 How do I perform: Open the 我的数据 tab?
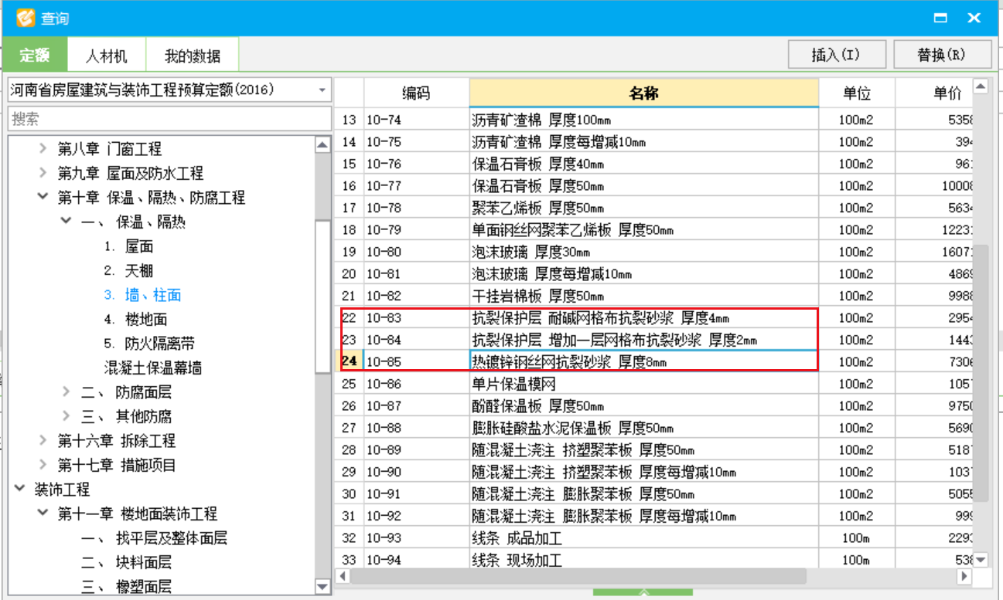pyautogui.click(x=192, y=56)
